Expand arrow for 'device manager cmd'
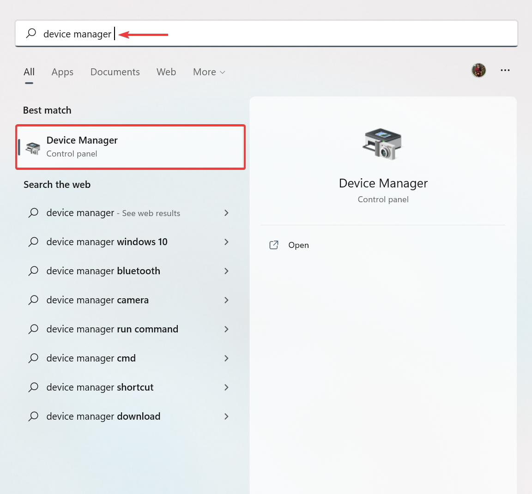 (x=226, y=358)
